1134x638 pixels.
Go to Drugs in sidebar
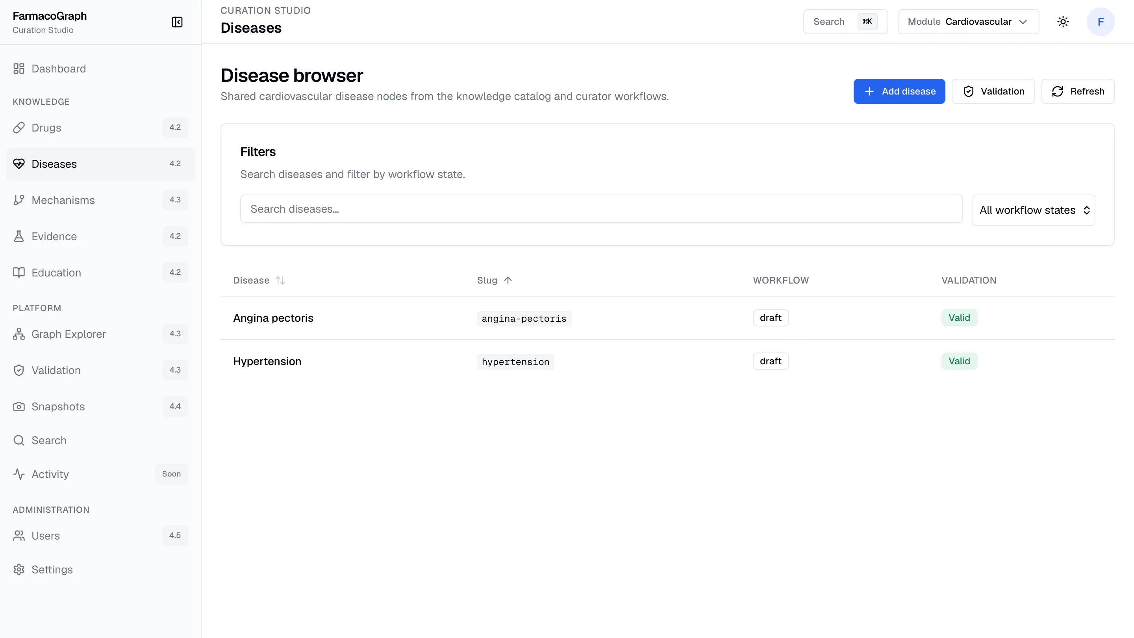pos(100,128)
